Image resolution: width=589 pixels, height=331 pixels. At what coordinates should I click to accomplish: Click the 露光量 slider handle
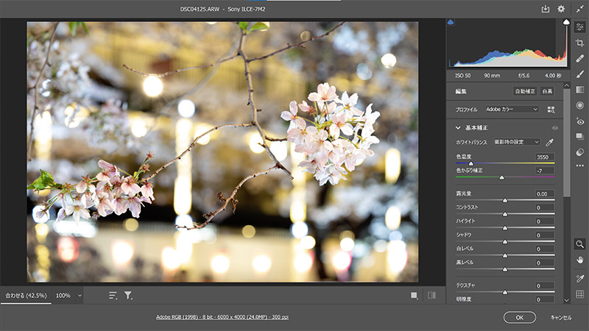(504, 199)
